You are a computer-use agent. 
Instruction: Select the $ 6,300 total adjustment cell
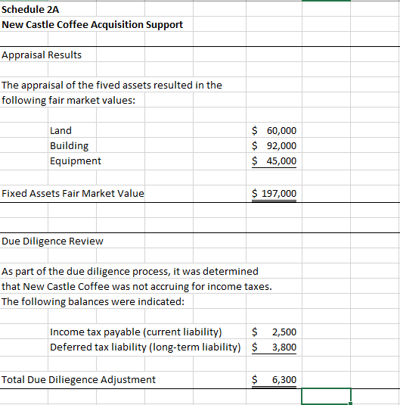(x=274, y=380)
